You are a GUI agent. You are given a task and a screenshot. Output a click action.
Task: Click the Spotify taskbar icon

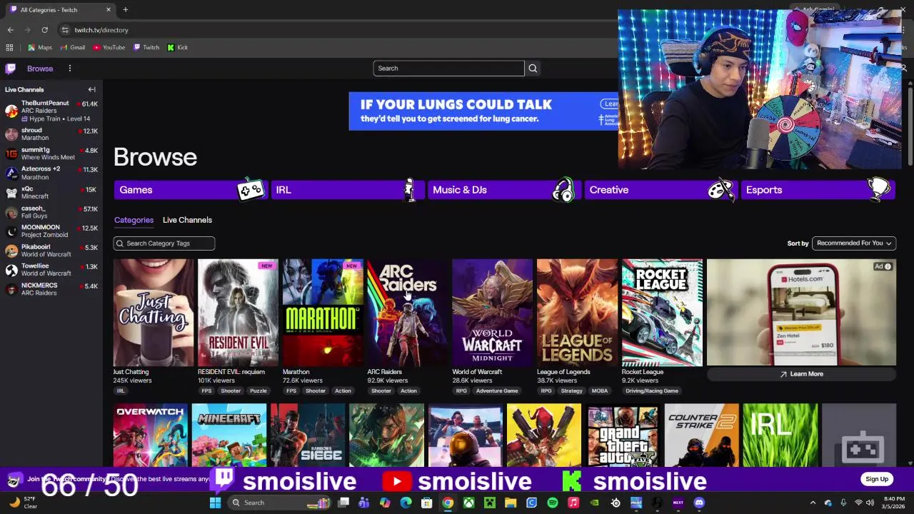(x=552, y=503)
